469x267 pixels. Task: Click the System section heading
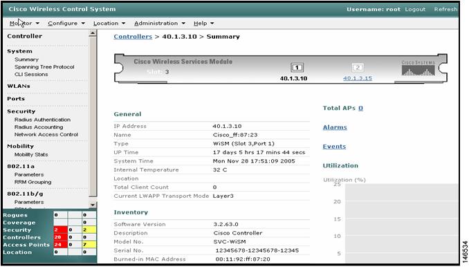click(20, 51)
